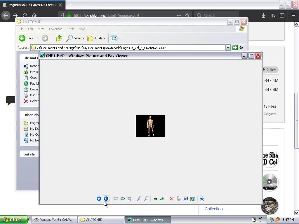Click Firefox reload button

coord(25,15)
